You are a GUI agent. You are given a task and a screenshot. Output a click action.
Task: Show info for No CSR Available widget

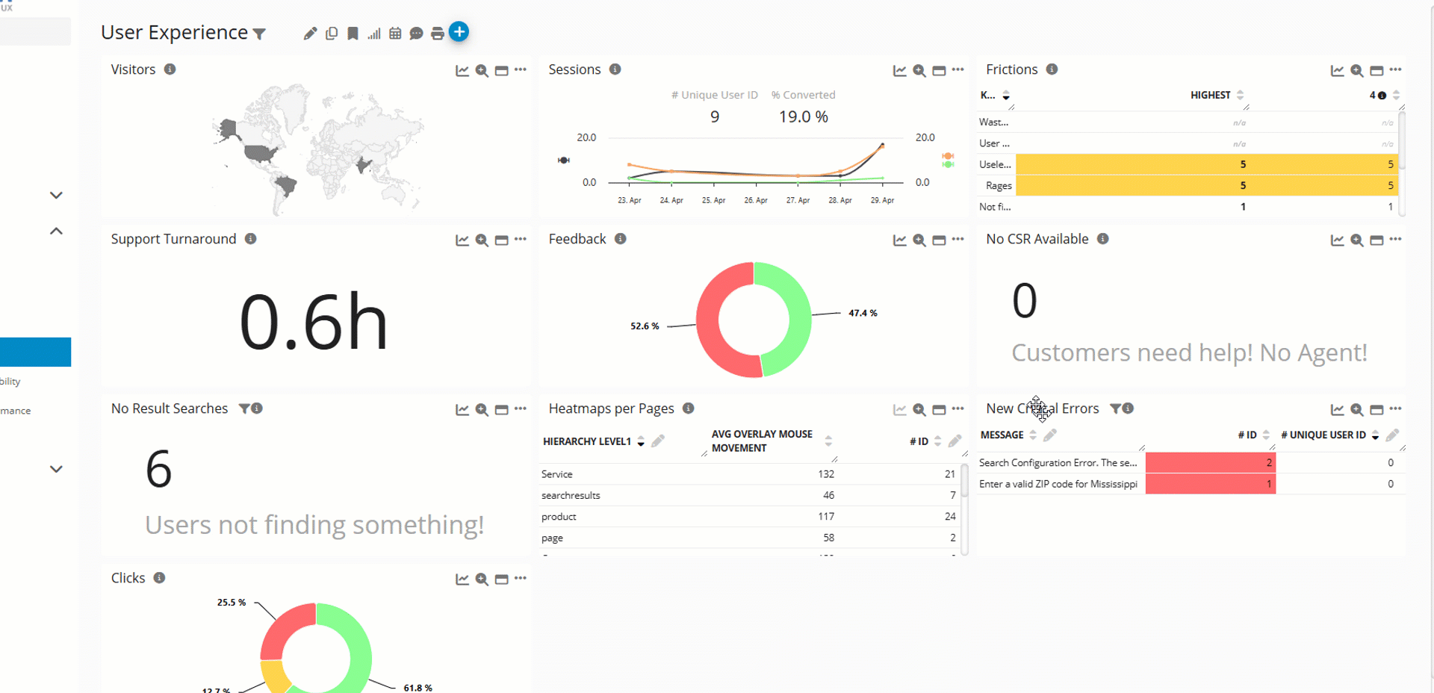(1103, 239)
